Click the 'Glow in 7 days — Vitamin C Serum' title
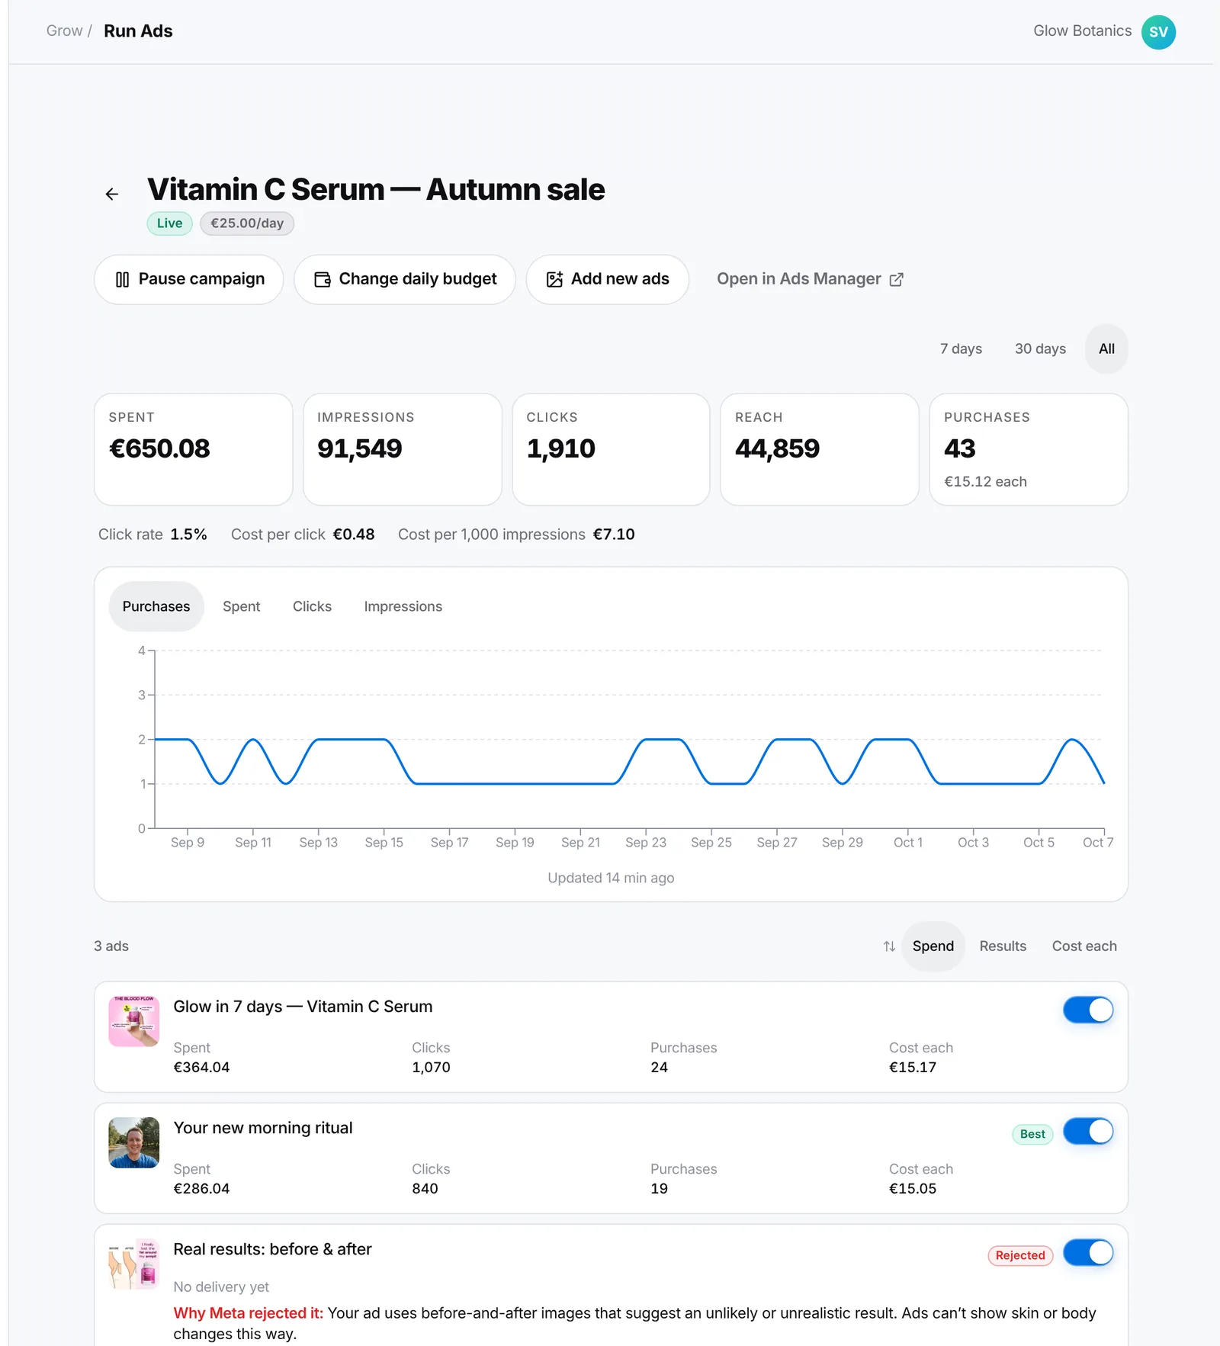The width and height of the screenshot is (1220, 1346). tap(303, 1007)
